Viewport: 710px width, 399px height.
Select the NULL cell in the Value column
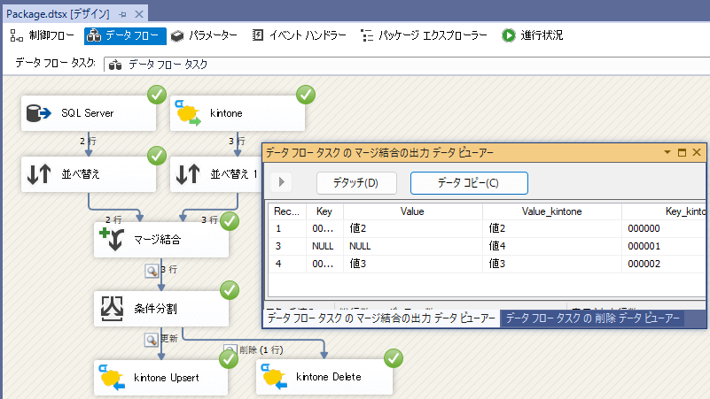pyautogui.click(x=412, y=246)
